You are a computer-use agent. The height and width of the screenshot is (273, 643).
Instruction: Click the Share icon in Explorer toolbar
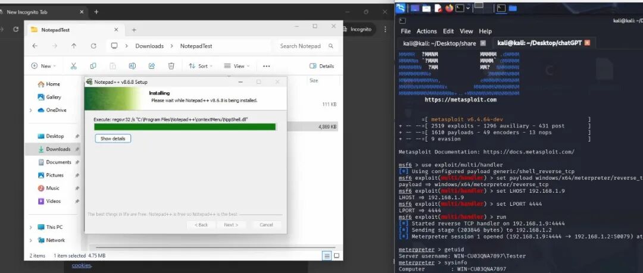click(152, 66)
